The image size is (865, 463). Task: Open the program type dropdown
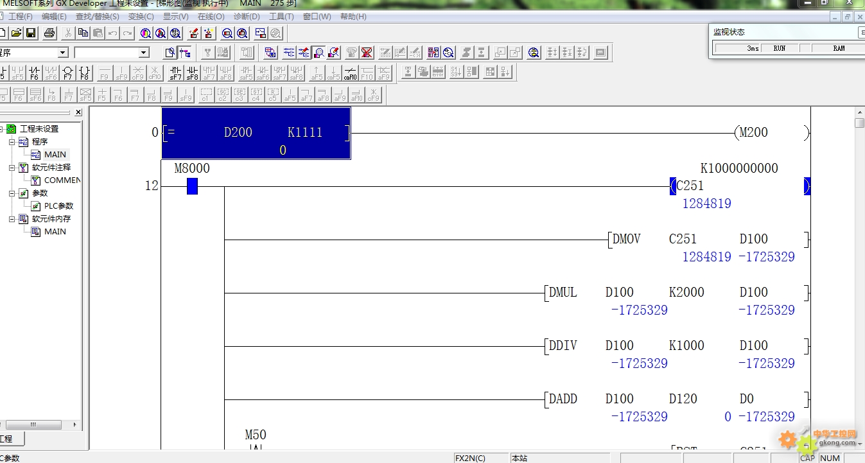coord(63,53)
